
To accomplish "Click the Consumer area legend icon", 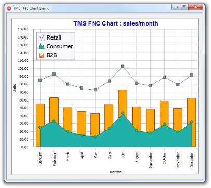I will point(42,46).
